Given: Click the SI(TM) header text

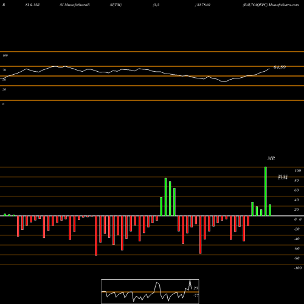Looking at the screenshot, I should pyautogui.click(x=116, y=5).
